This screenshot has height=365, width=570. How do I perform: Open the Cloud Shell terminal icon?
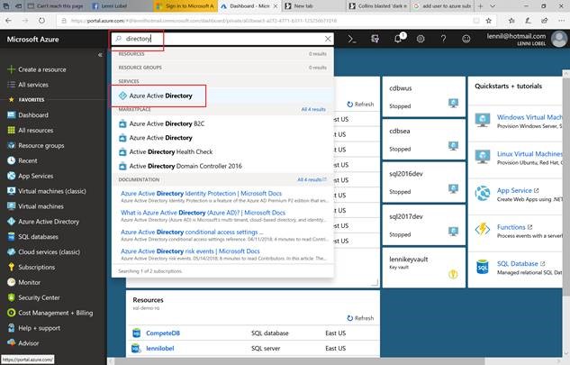pos(352,39)
